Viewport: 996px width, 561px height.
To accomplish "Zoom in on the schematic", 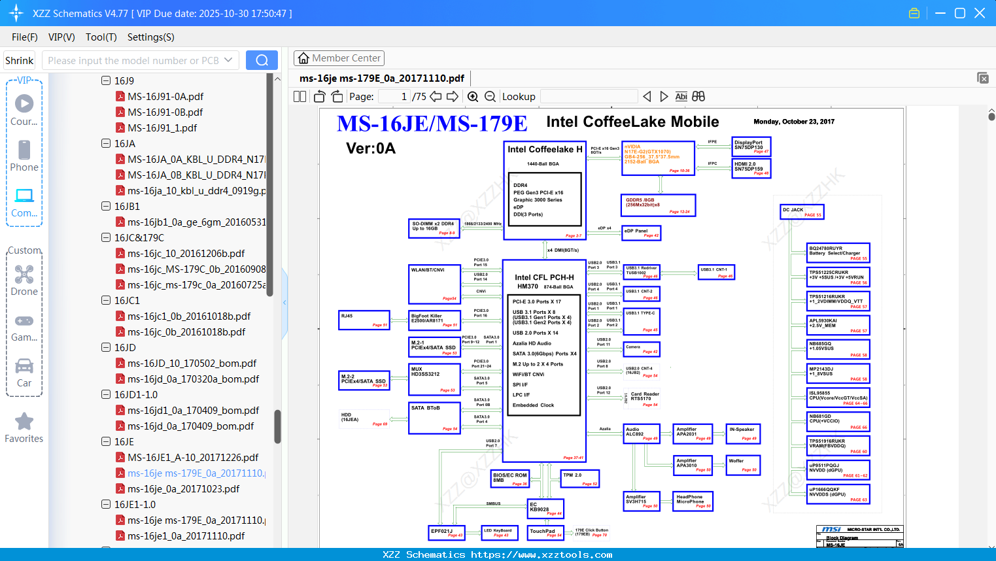I will point(473,96).
